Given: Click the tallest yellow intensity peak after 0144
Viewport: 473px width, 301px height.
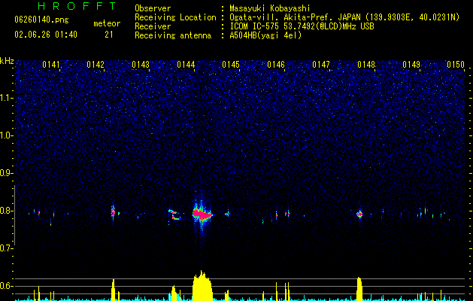Looking at the screenshot, I should (202, 286).
